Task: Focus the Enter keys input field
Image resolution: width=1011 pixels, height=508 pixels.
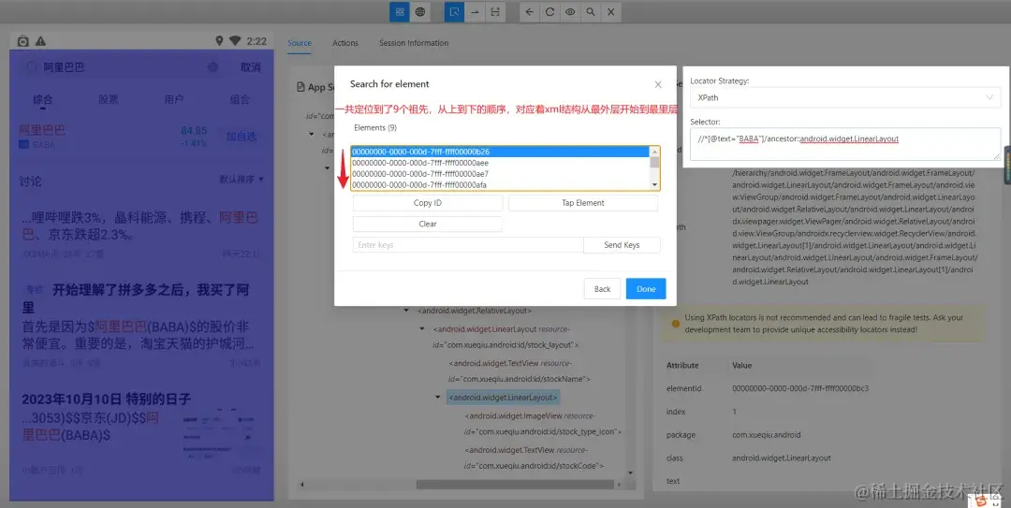Action: [468, 245]
